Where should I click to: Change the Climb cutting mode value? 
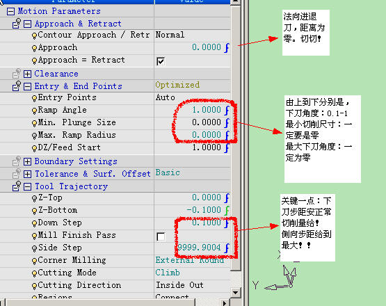pyautogui.click(x=168, y=273)
